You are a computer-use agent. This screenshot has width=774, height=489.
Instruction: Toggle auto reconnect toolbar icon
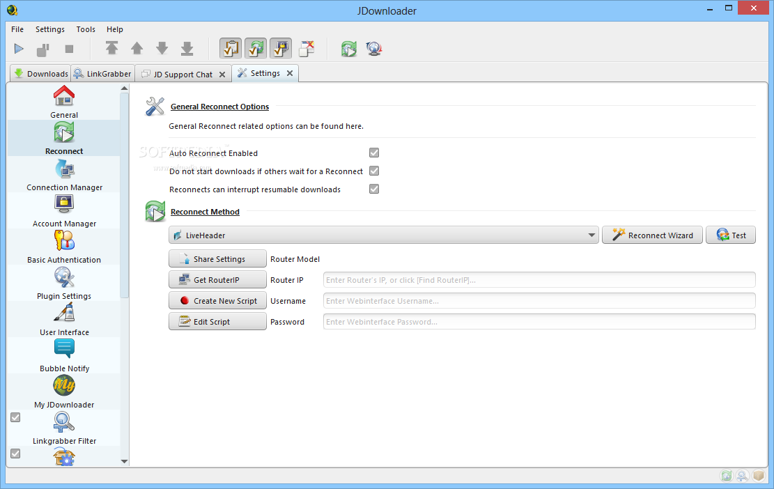tap(256, 48)
